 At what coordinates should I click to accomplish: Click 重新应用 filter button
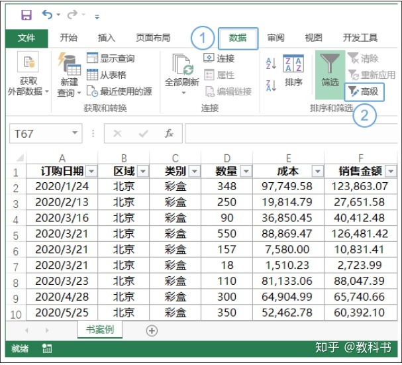[x=372, y=75]
